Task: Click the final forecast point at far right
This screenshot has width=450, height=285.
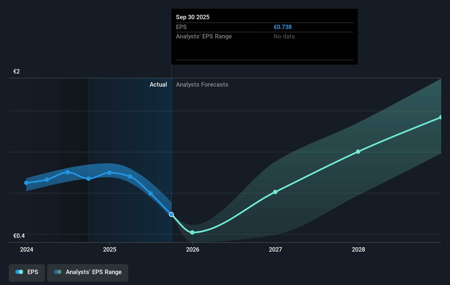Action: pyautogui.click(x=440, y=117)
